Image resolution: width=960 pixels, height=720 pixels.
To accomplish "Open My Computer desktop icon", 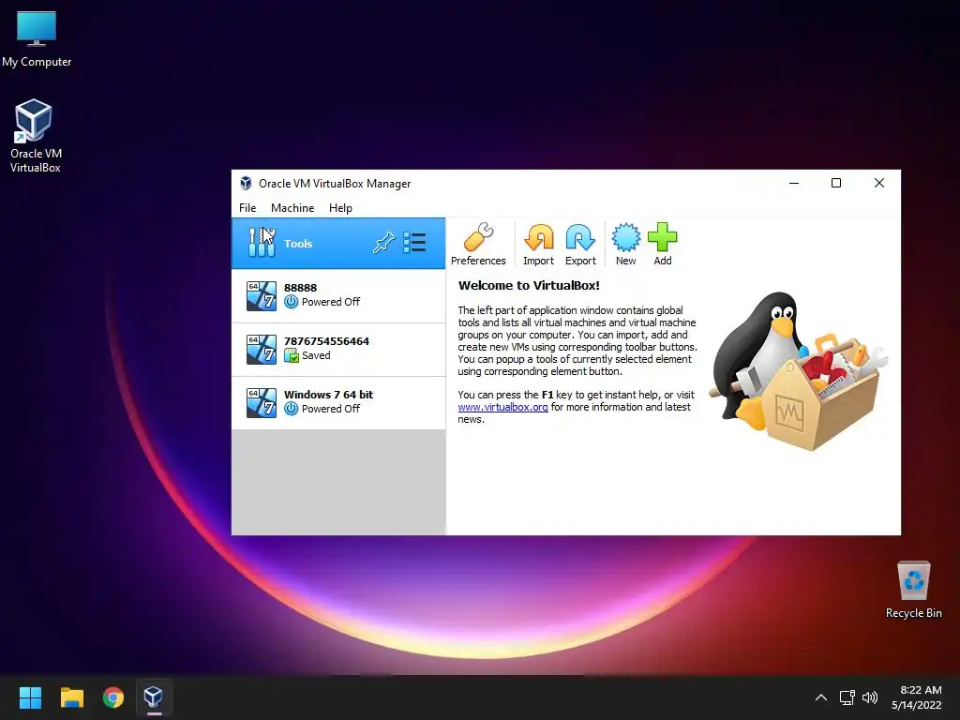I will click(37, 37).
